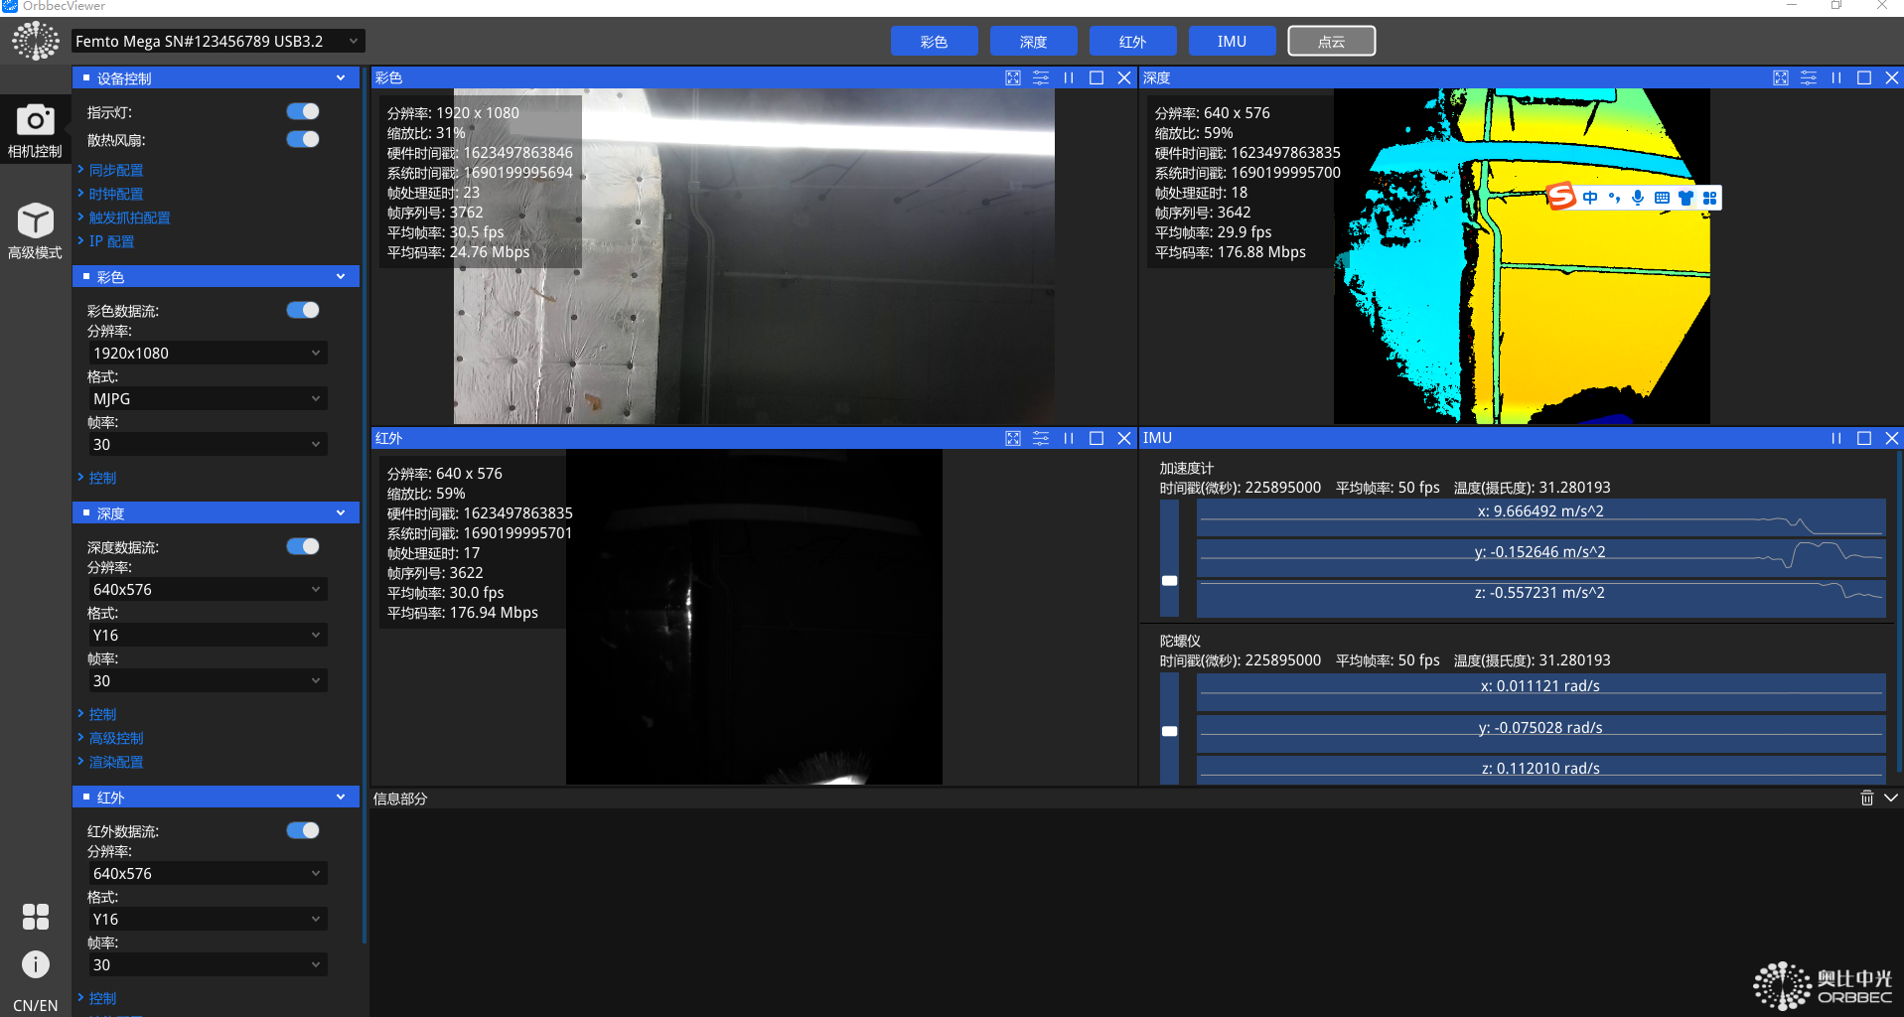Toggle the indicator light switch

303,112
